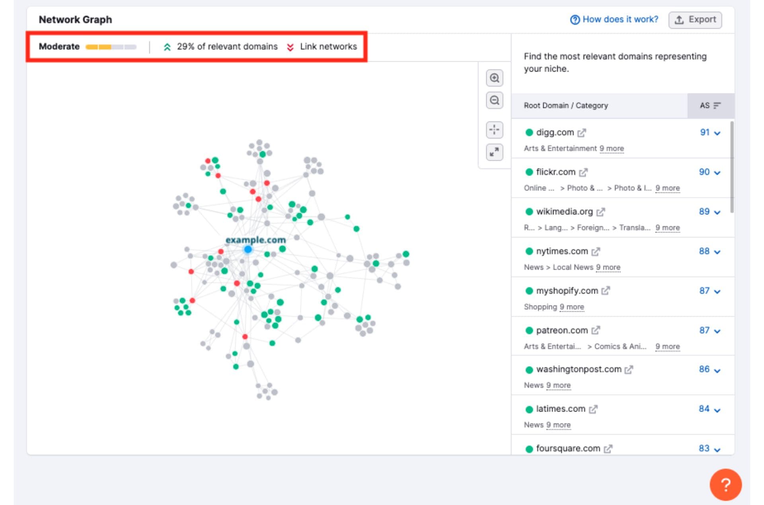Open patreon.com external link icon
This screenshot has height=505, width=764.
(x=596, y=330)
